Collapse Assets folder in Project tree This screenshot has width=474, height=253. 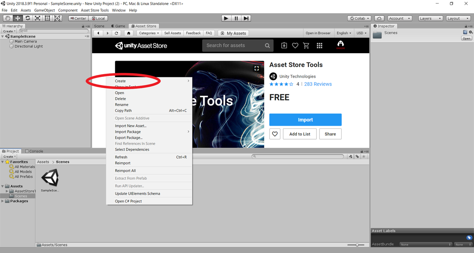tap(3, 186)
